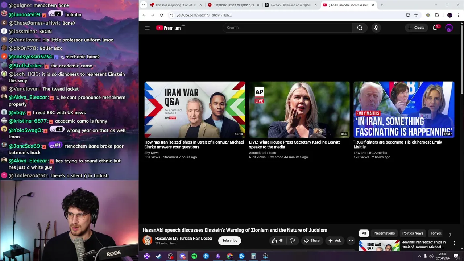
Task: Open YouTube notifications bell
Action: coord(435,28)
